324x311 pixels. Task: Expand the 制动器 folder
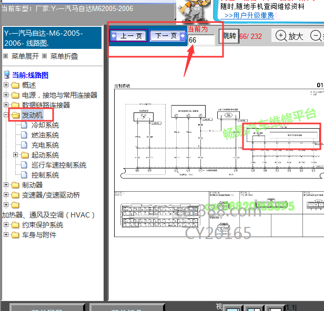click(x=6, y=185)
